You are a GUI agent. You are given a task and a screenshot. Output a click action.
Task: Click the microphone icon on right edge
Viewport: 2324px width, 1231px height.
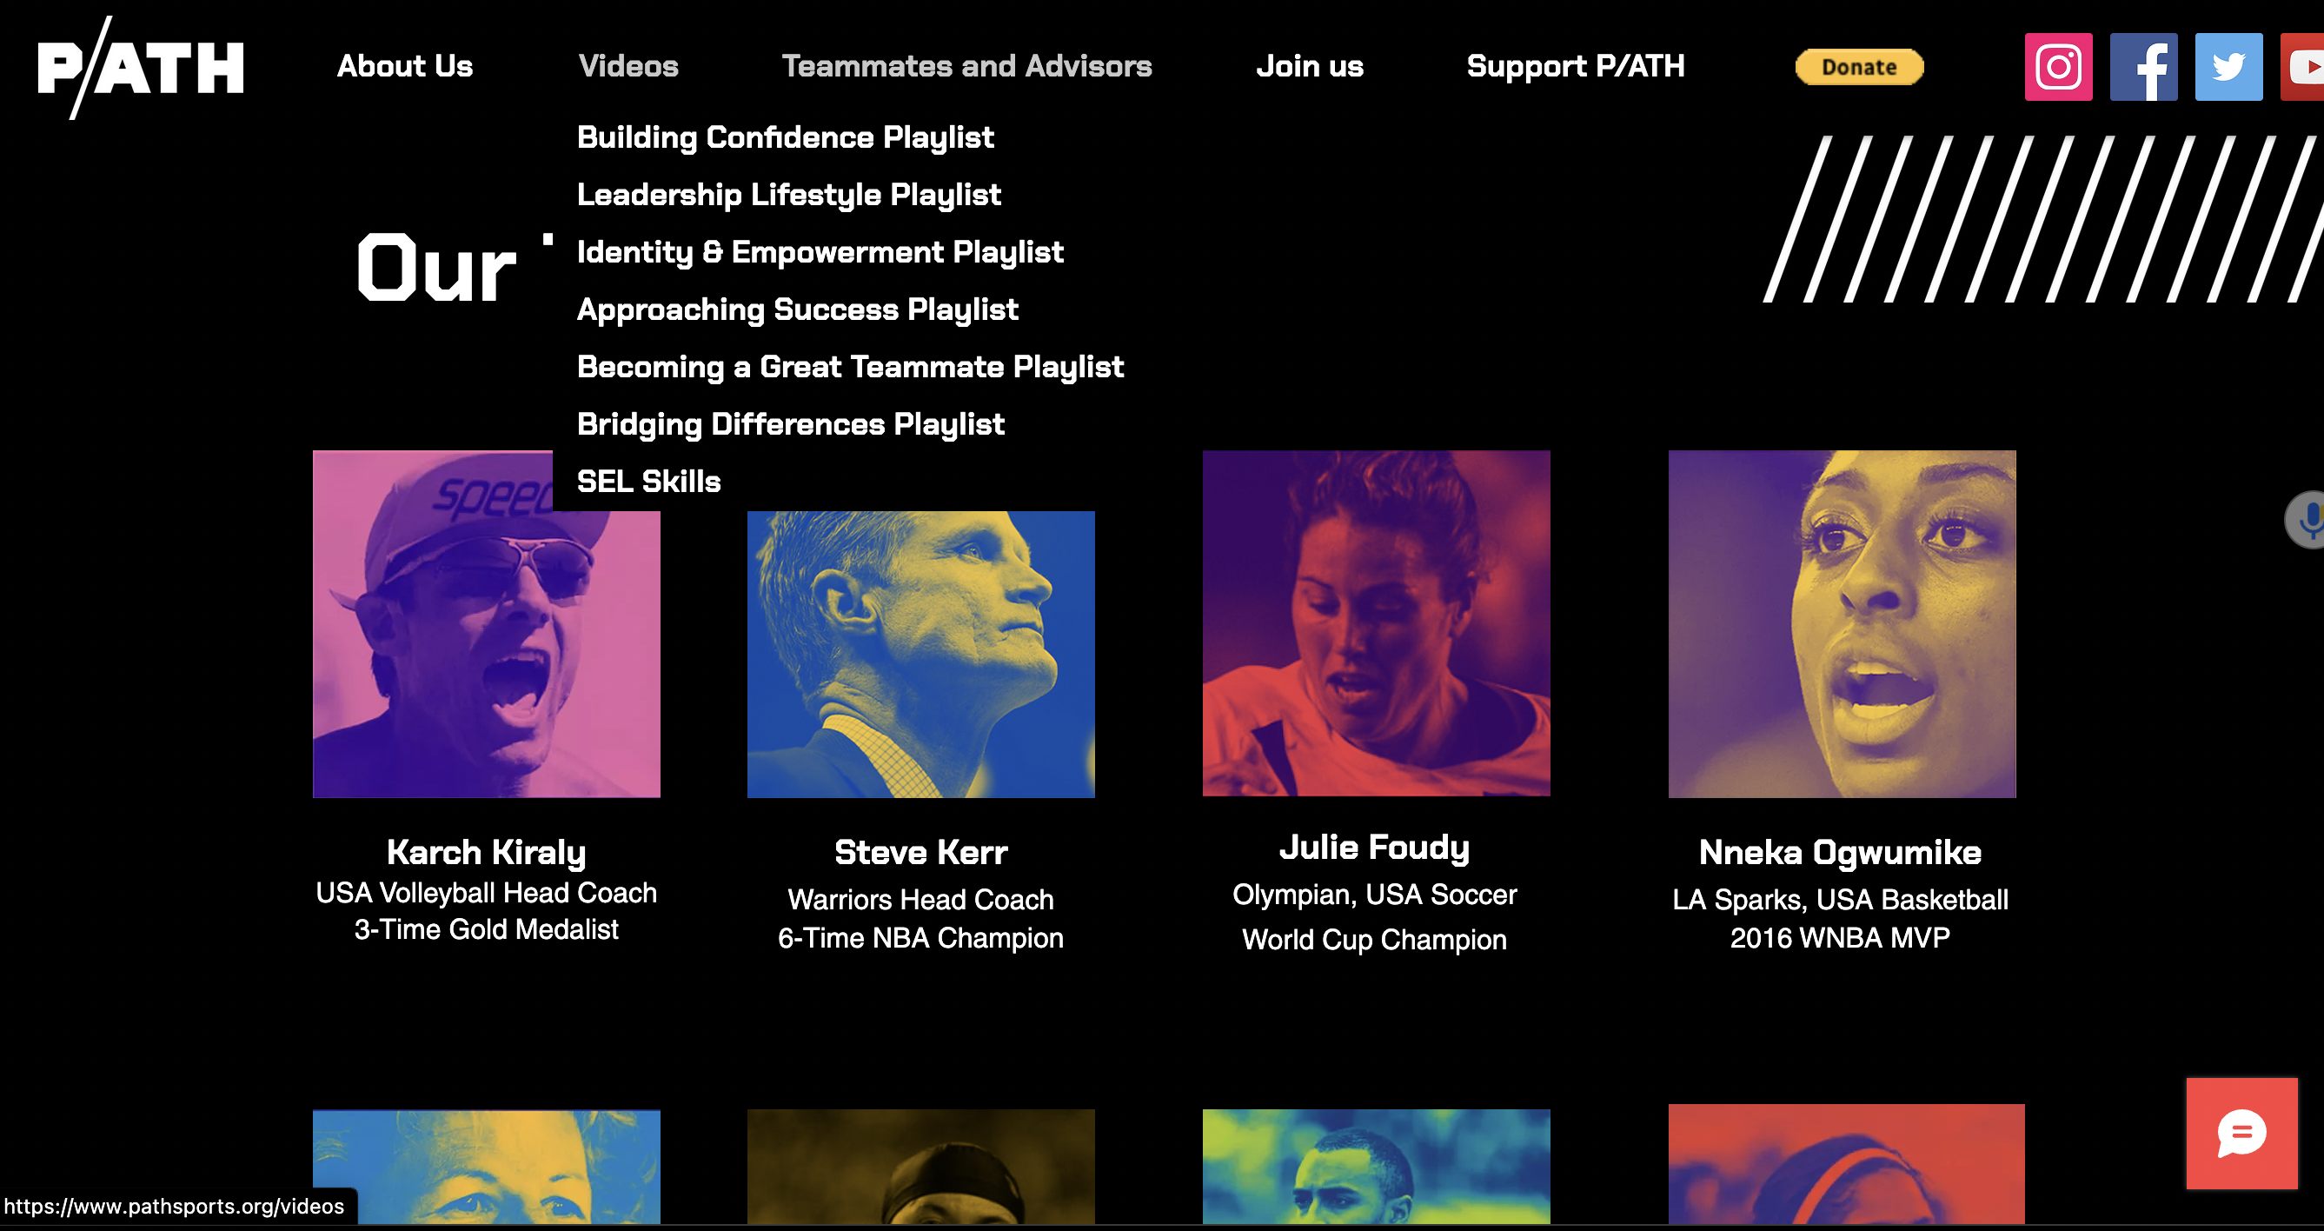2306,520
